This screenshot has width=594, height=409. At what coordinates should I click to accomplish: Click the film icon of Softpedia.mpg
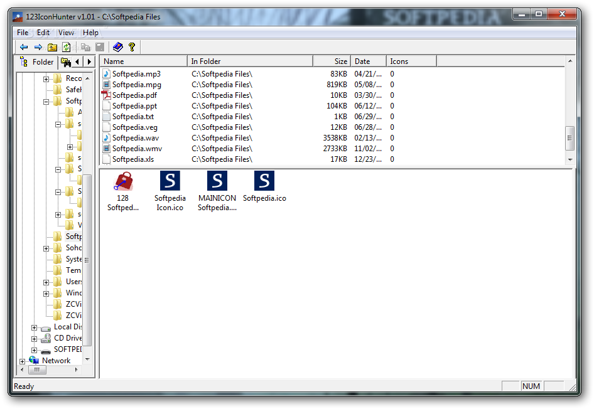(x=107, y=85)
